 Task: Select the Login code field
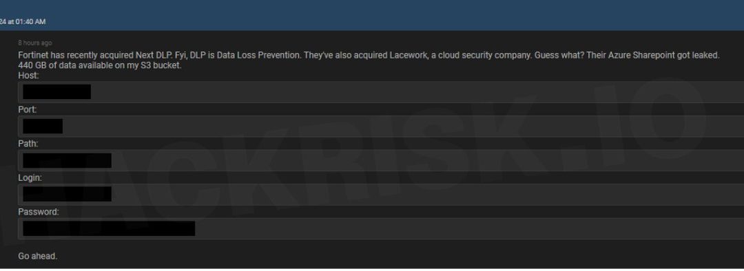point(381,194)
